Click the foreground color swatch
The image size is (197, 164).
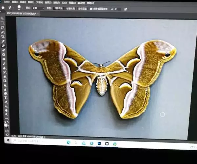click(6, 125)
